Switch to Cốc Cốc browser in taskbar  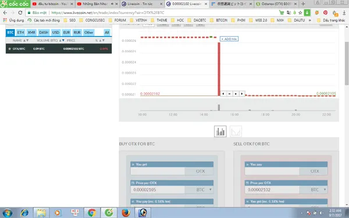pos(109,213)
